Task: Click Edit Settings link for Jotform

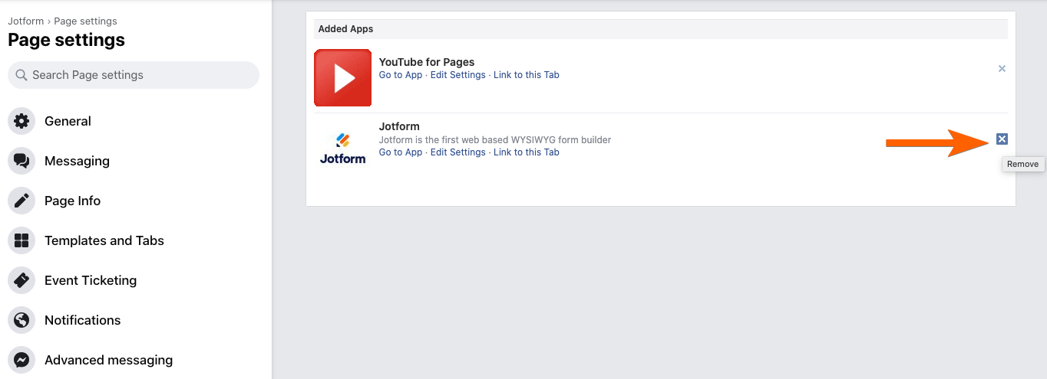Action: 457,152
